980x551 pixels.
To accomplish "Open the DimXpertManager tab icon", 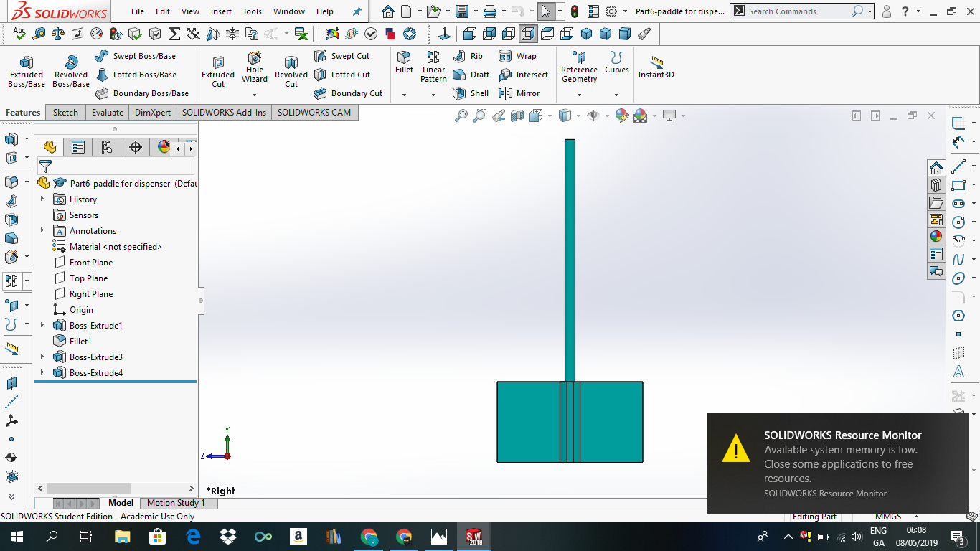I will (x=136, y=147).
